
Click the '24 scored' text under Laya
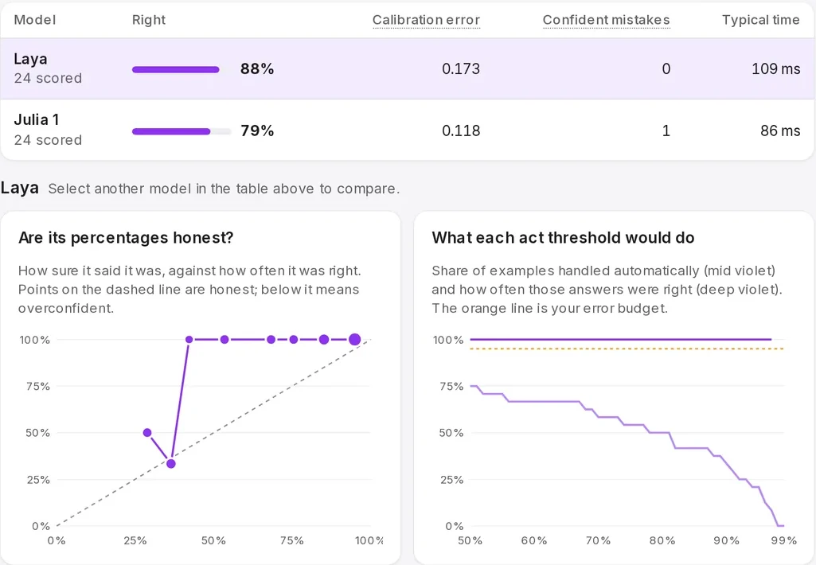click(48, 78)
